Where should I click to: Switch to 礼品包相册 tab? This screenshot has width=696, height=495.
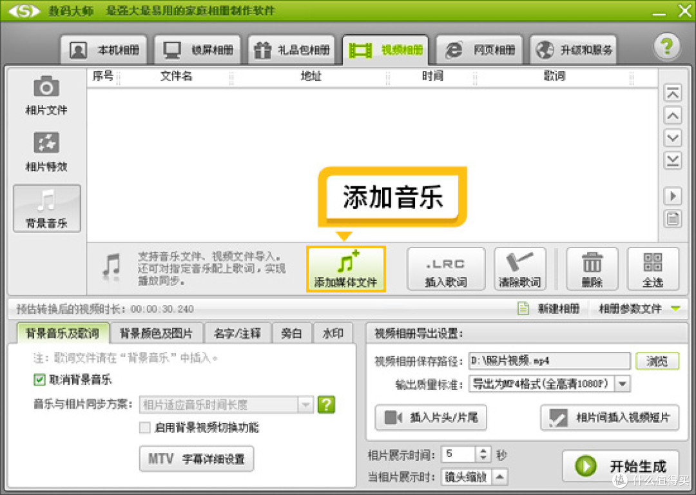pos(292,50)
